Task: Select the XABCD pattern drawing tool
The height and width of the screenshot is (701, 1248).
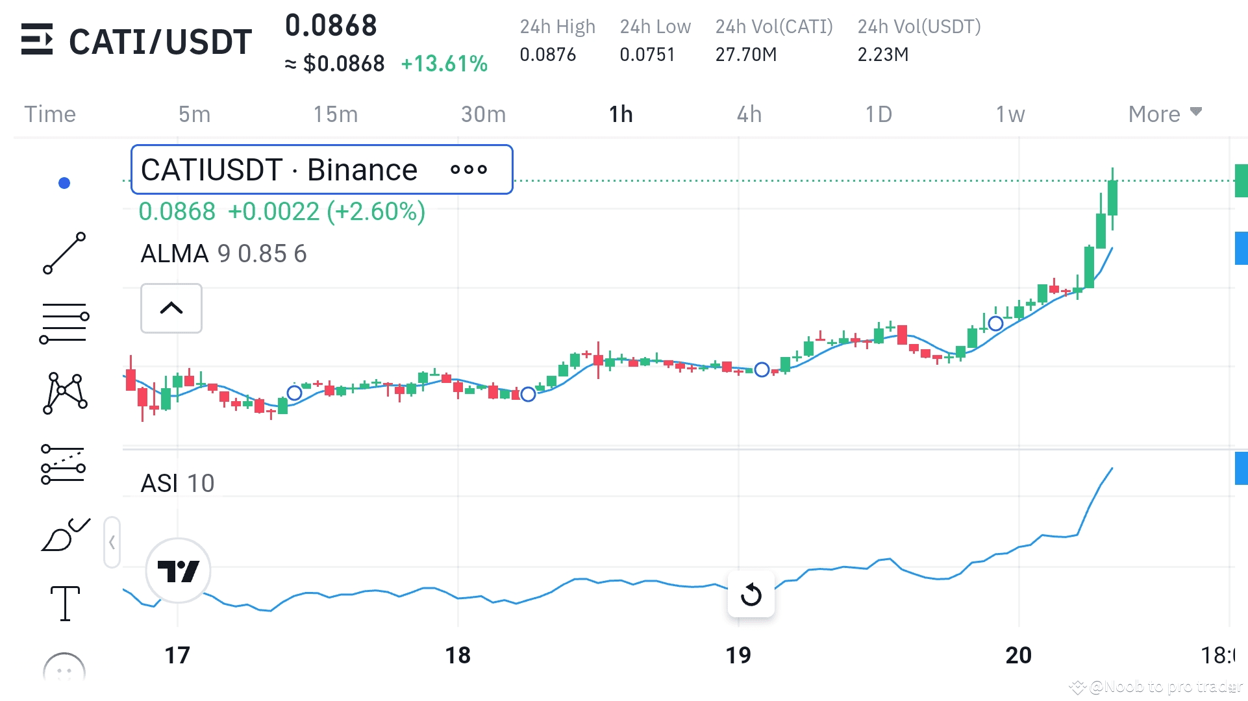Action: click(64, 393)
